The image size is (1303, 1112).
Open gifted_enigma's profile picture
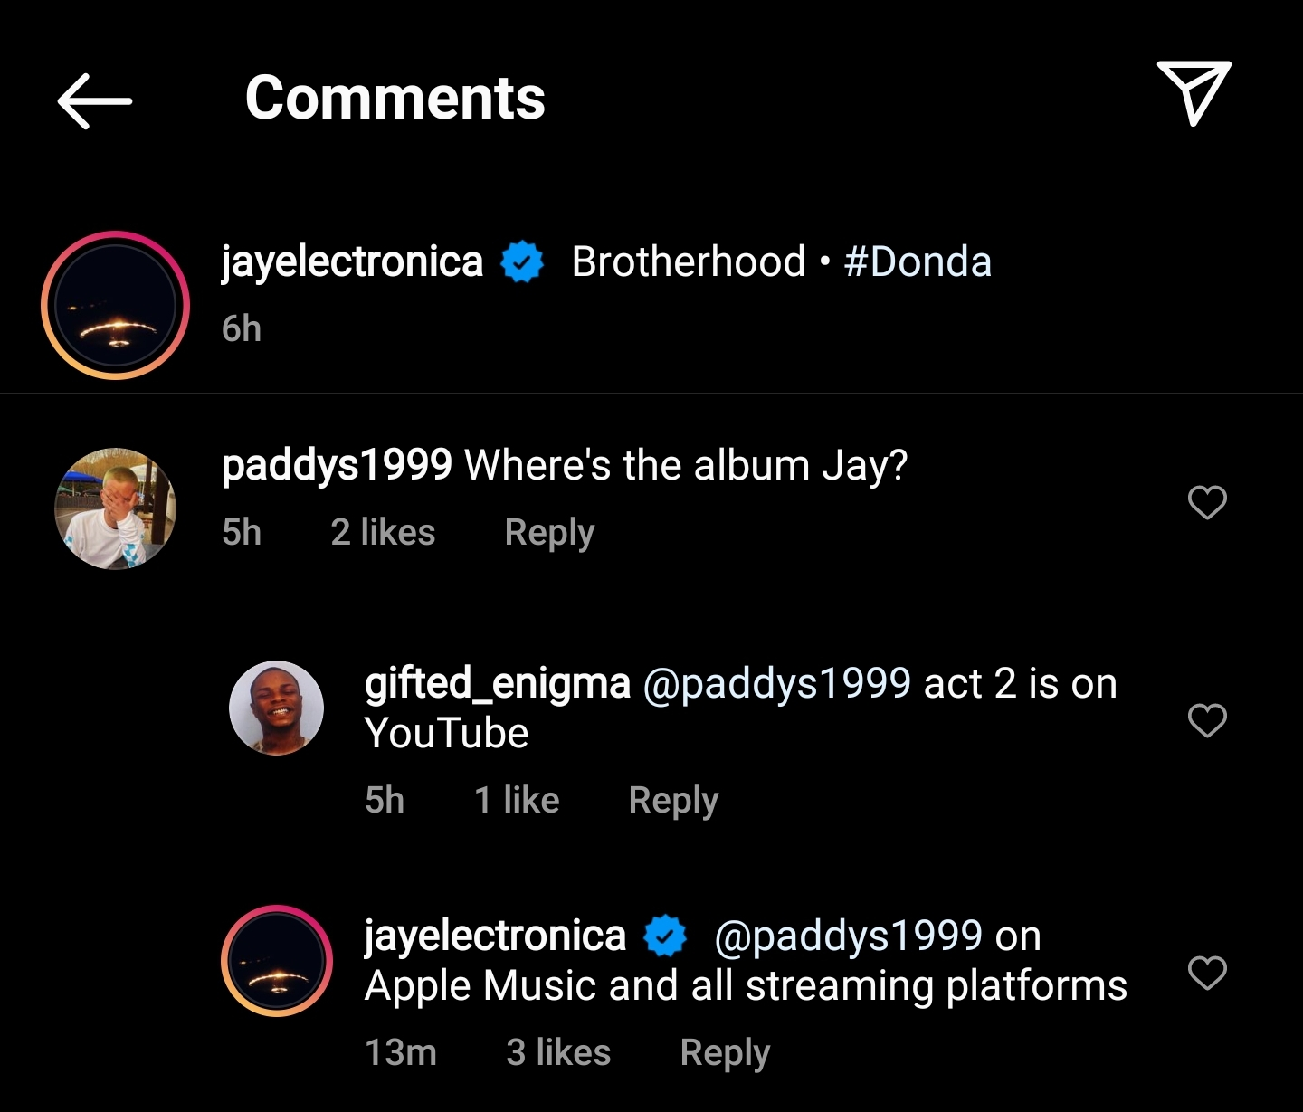276,708
